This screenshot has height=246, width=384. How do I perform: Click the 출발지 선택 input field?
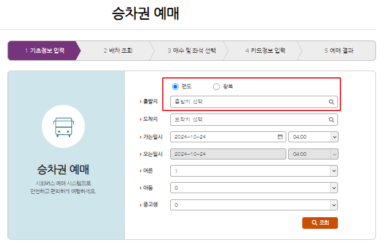click(254, 102)
